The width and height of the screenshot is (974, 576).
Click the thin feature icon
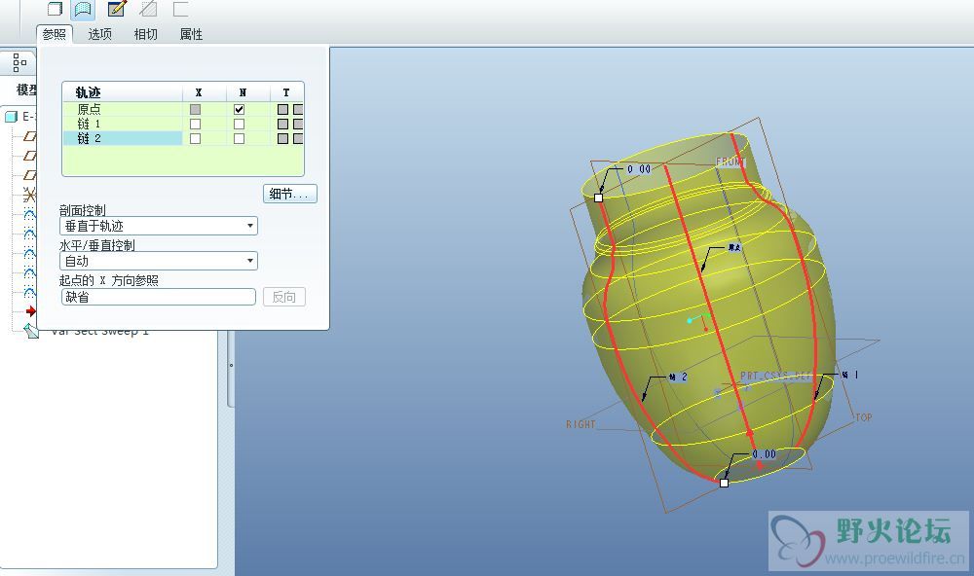point(180,9)
